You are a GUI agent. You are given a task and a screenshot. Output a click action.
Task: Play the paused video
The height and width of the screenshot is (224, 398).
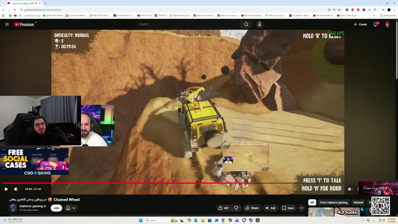6,189
